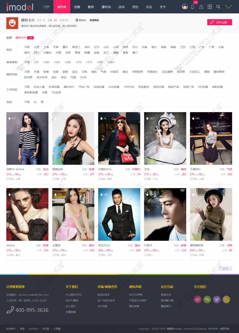Open the WeChat icon in footer

point(207,299)
